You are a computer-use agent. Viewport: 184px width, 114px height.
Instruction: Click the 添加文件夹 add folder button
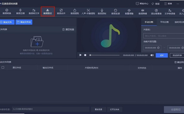24,22
